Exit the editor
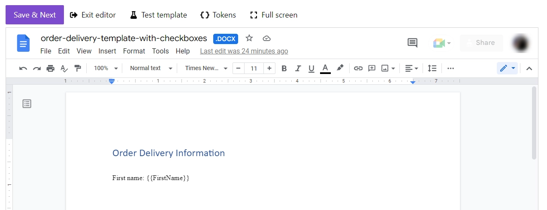 pos(93,15)
